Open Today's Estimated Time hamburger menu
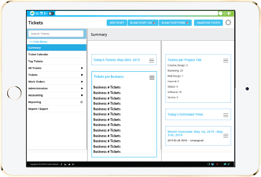261x177 pixels. (226, 115)
